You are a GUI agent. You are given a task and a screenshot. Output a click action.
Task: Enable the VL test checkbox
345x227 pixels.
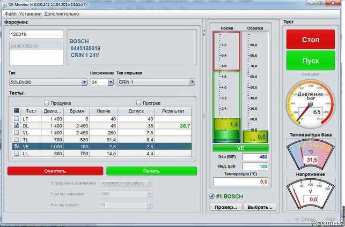point(16,133)
